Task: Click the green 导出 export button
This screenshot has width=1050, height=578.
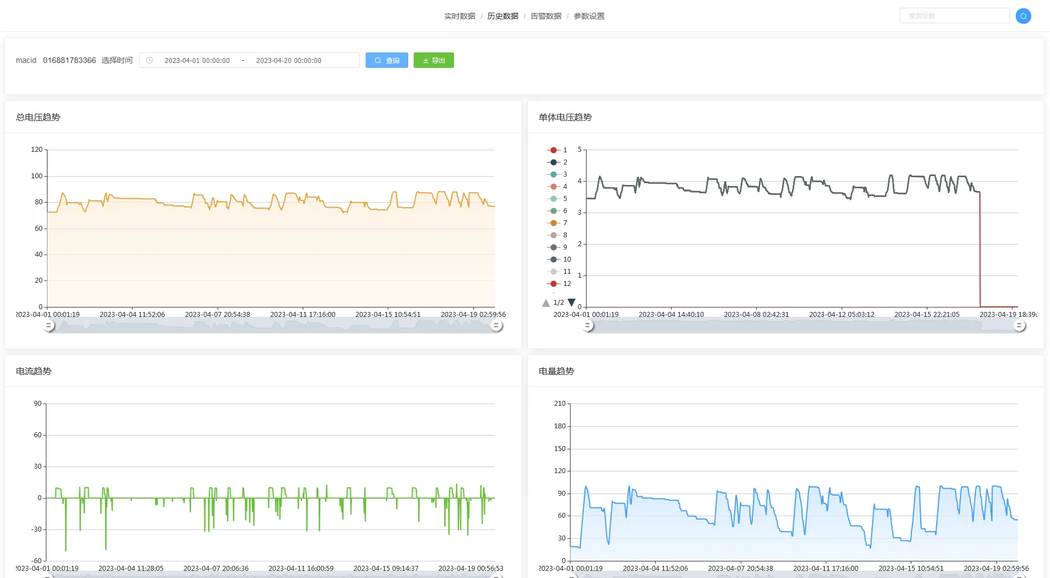Action: pyautogui.click(x=434, y=60)
